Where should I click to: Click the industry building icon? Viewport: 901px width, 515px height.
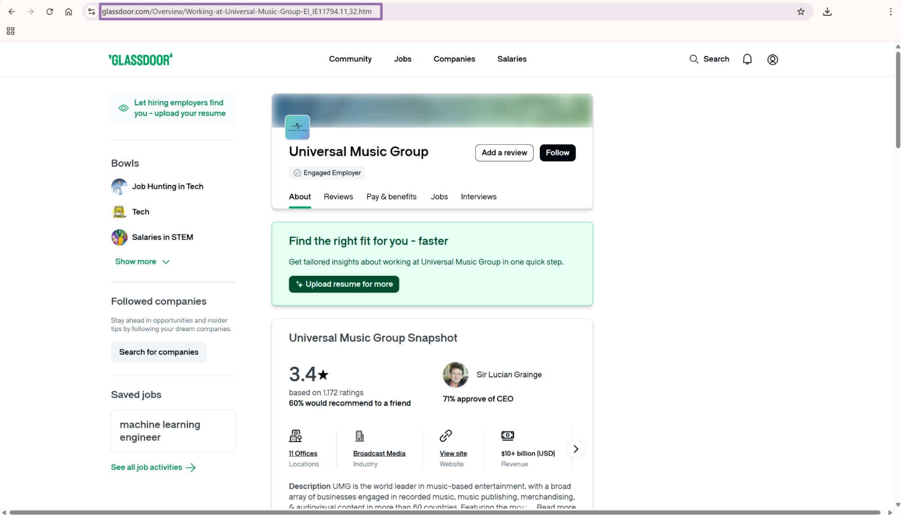click(360, 436)
